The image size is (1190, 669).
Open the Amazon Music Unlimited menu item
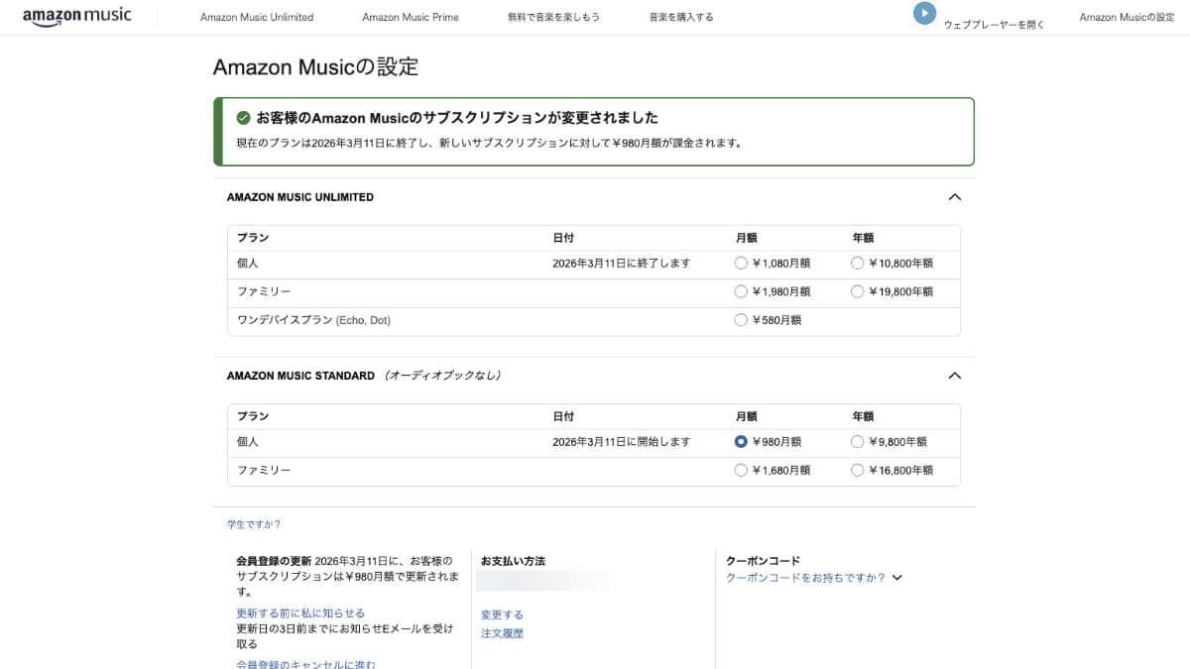pyautogui.click(x=256, y=17)
